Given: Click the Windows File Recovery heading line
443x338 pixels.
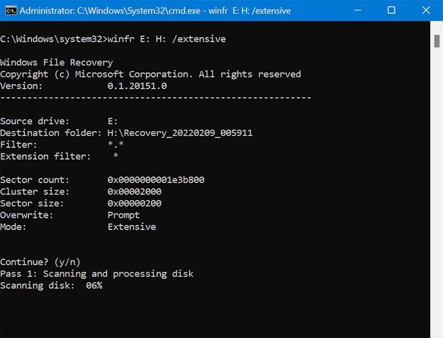Looking at the screenshot, I should coord(56,62).
